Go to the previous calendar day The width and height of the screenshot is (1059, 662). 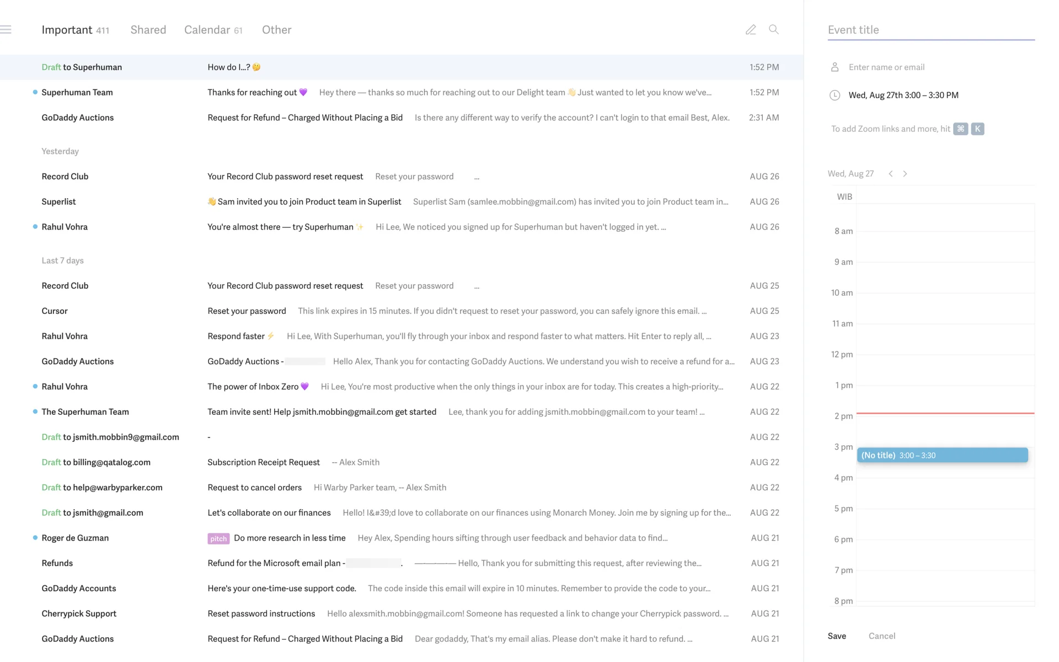click(x=890, y=174)
